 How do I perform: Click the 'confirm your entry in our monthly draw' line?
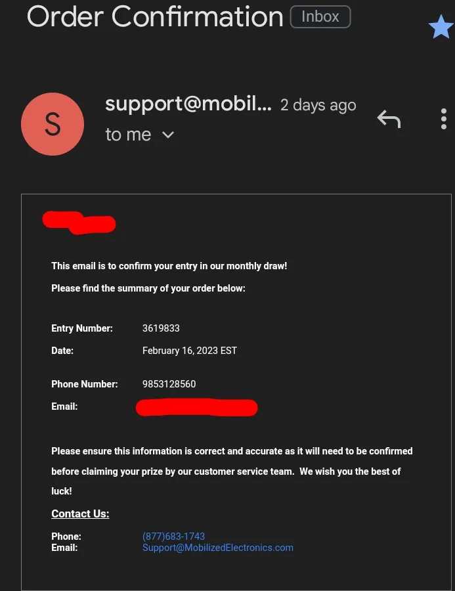(169, 266)
